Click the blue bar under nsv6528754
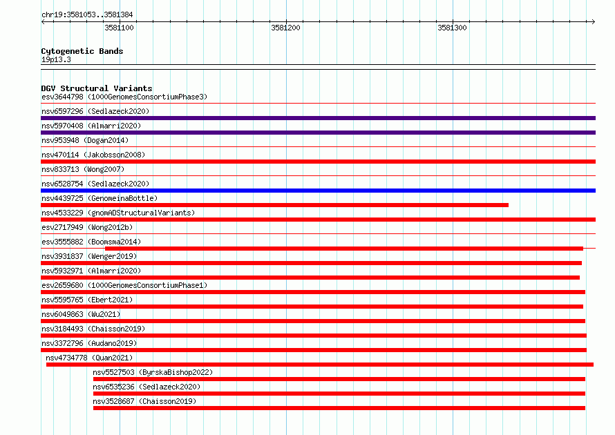The height and width of the screenshot is (435, 615). click(318, 191)
